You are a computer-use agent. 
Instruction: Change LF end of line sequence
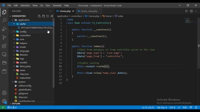pos(179,107)
